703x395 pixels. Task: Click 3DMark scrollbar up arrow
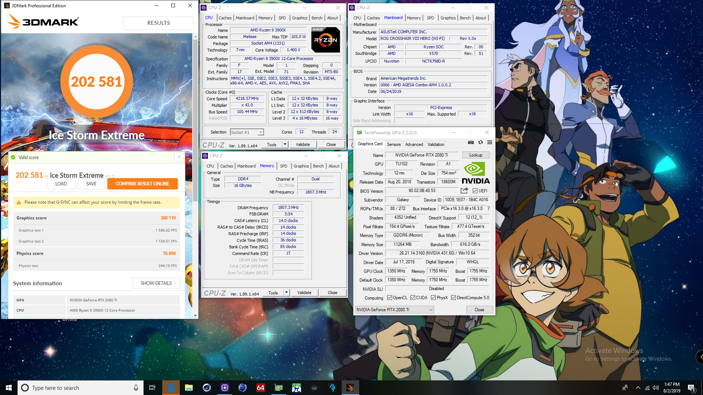tap(195, 37)
